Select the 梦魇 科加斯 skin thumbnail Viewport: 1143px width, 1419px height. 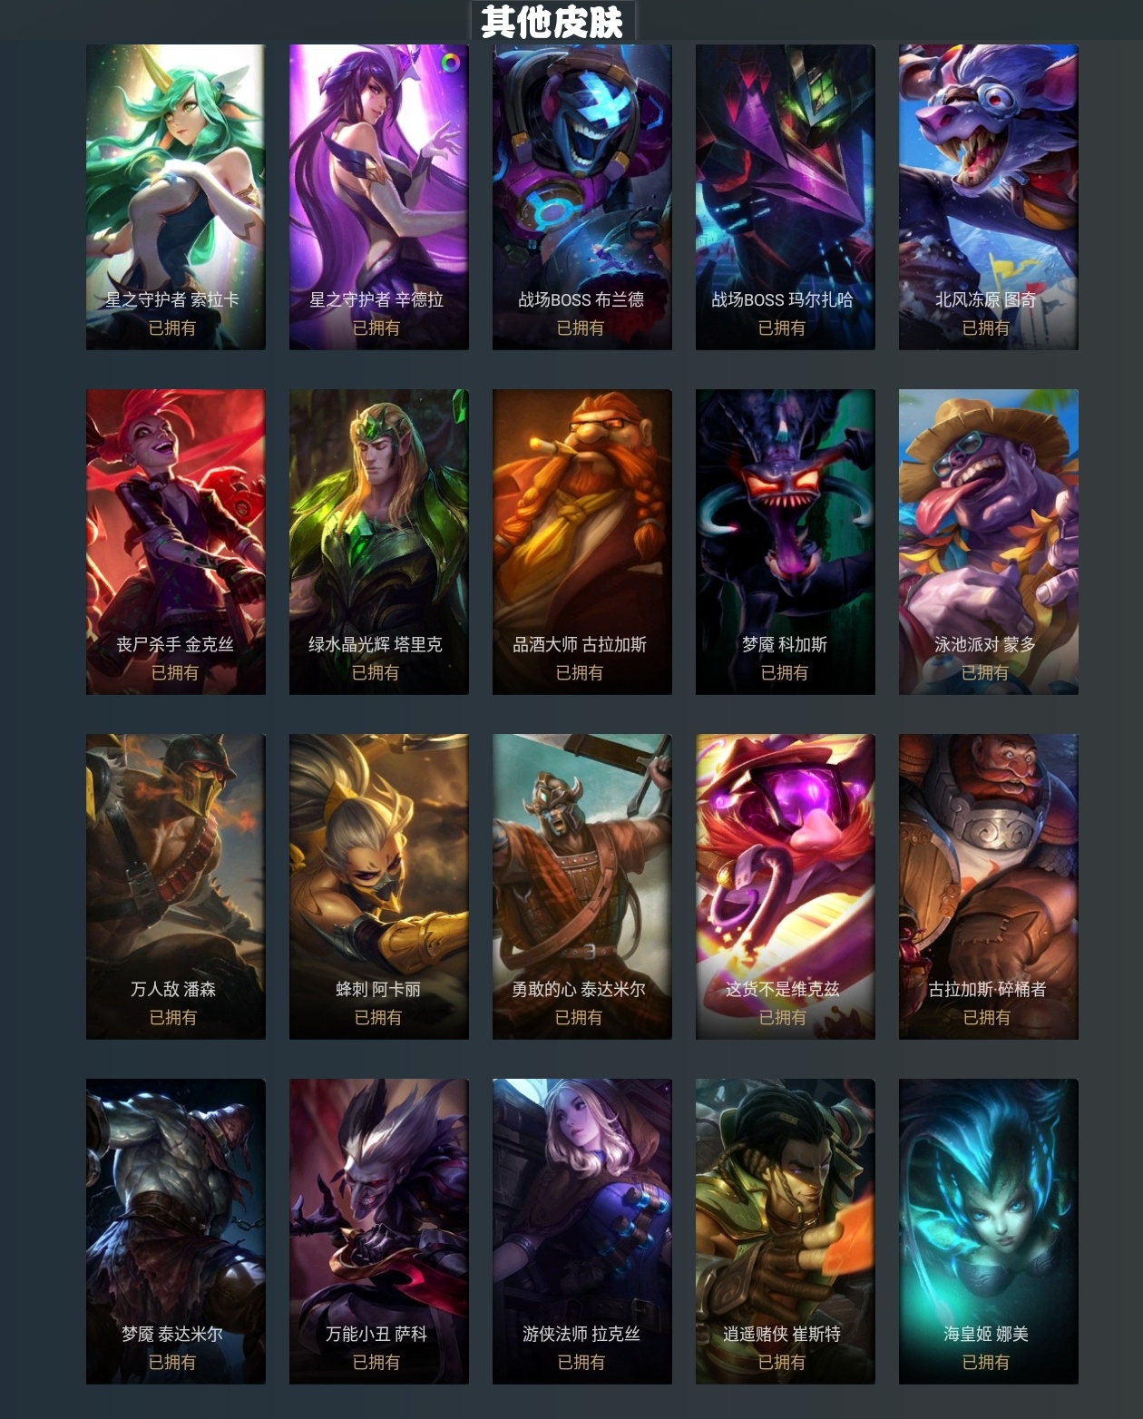(x=786, y=542)
